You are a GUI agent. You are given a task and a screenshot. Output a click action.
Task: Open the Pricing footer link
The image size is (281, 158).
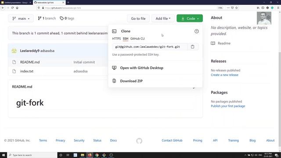pos(198,140)
